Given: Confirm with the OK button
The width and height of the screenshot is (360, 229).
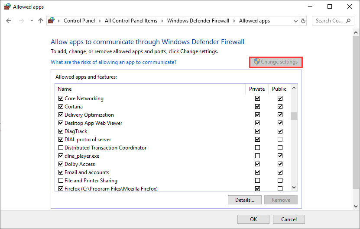Looking at the screenshot, I should pos(253,219).
